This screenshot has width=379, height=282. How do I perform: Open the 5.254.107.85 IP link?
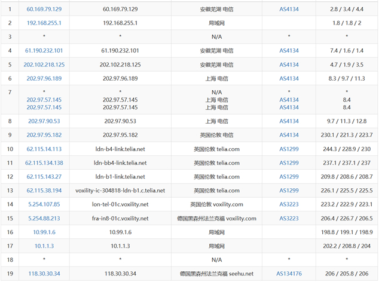[x=44, y=204]
